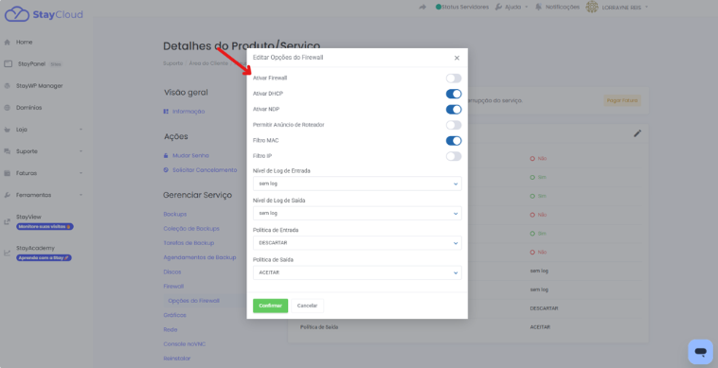
Task: Click the share arrow icon in header
Action: [422, 8]
